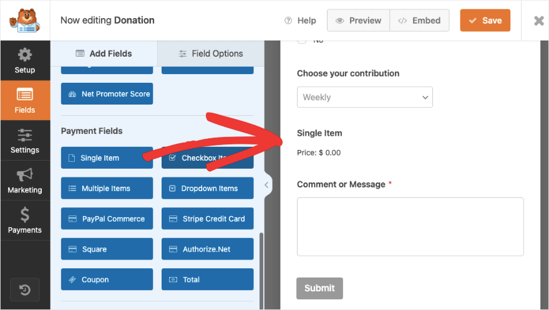The image size is (549, 310).
Task: Add Square payment field
Action: tap(107, 249)
